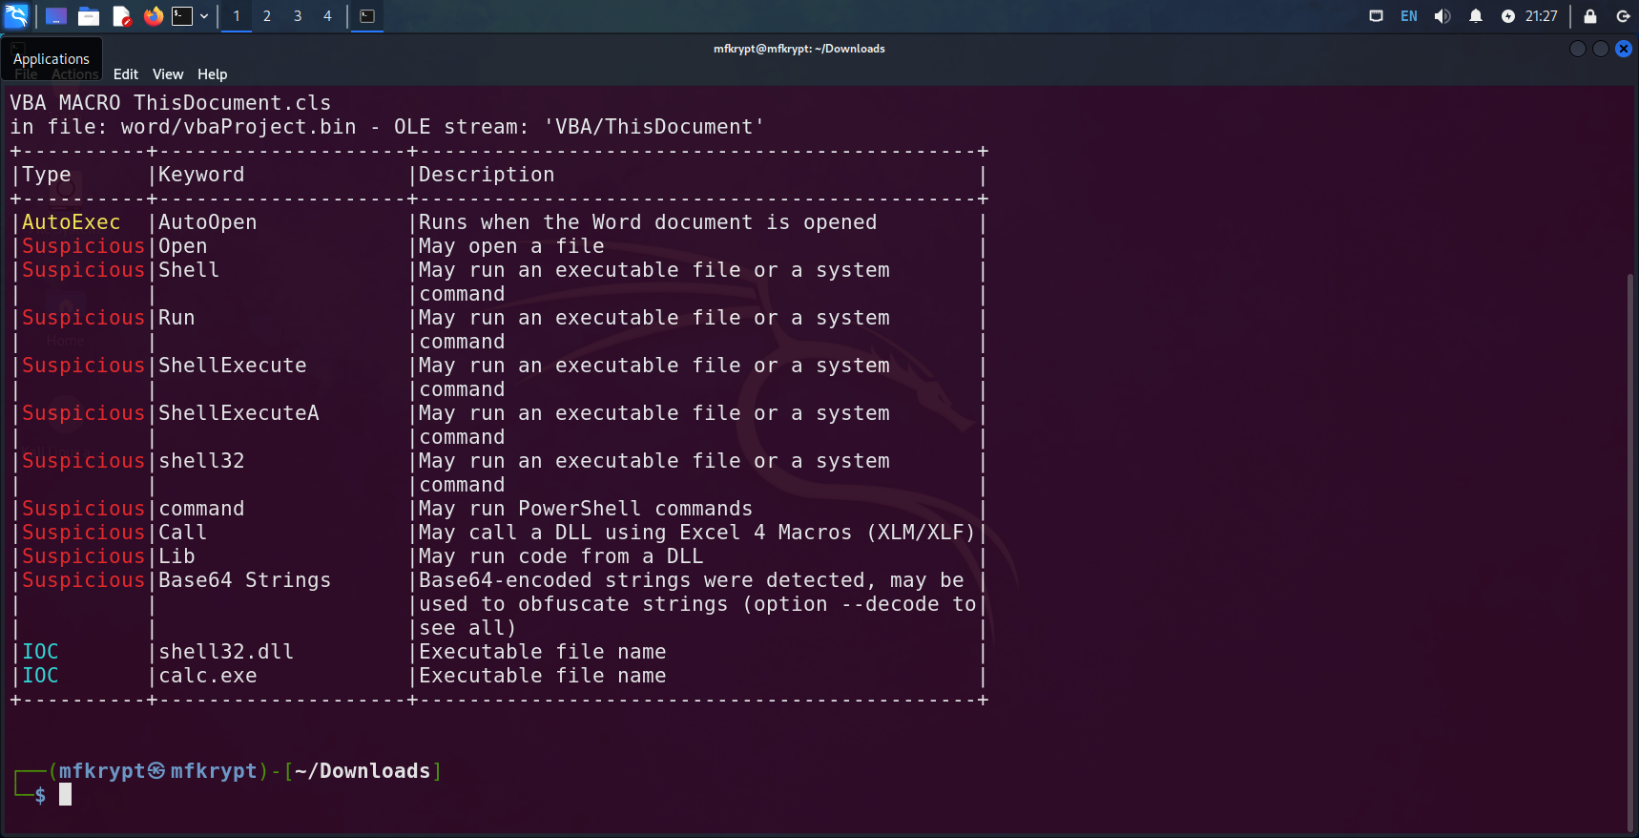Launch the text editor from panel
The width and height of the screenshot is (1639, 838).
tap(121, 16)
